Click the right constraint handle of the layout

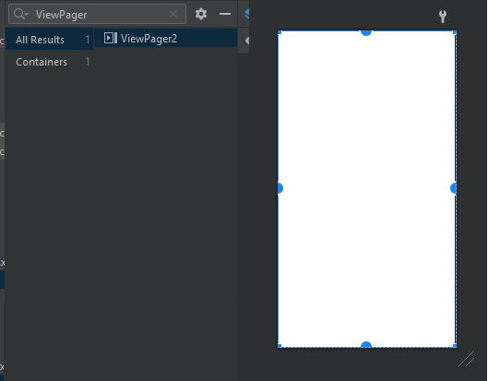454,188
